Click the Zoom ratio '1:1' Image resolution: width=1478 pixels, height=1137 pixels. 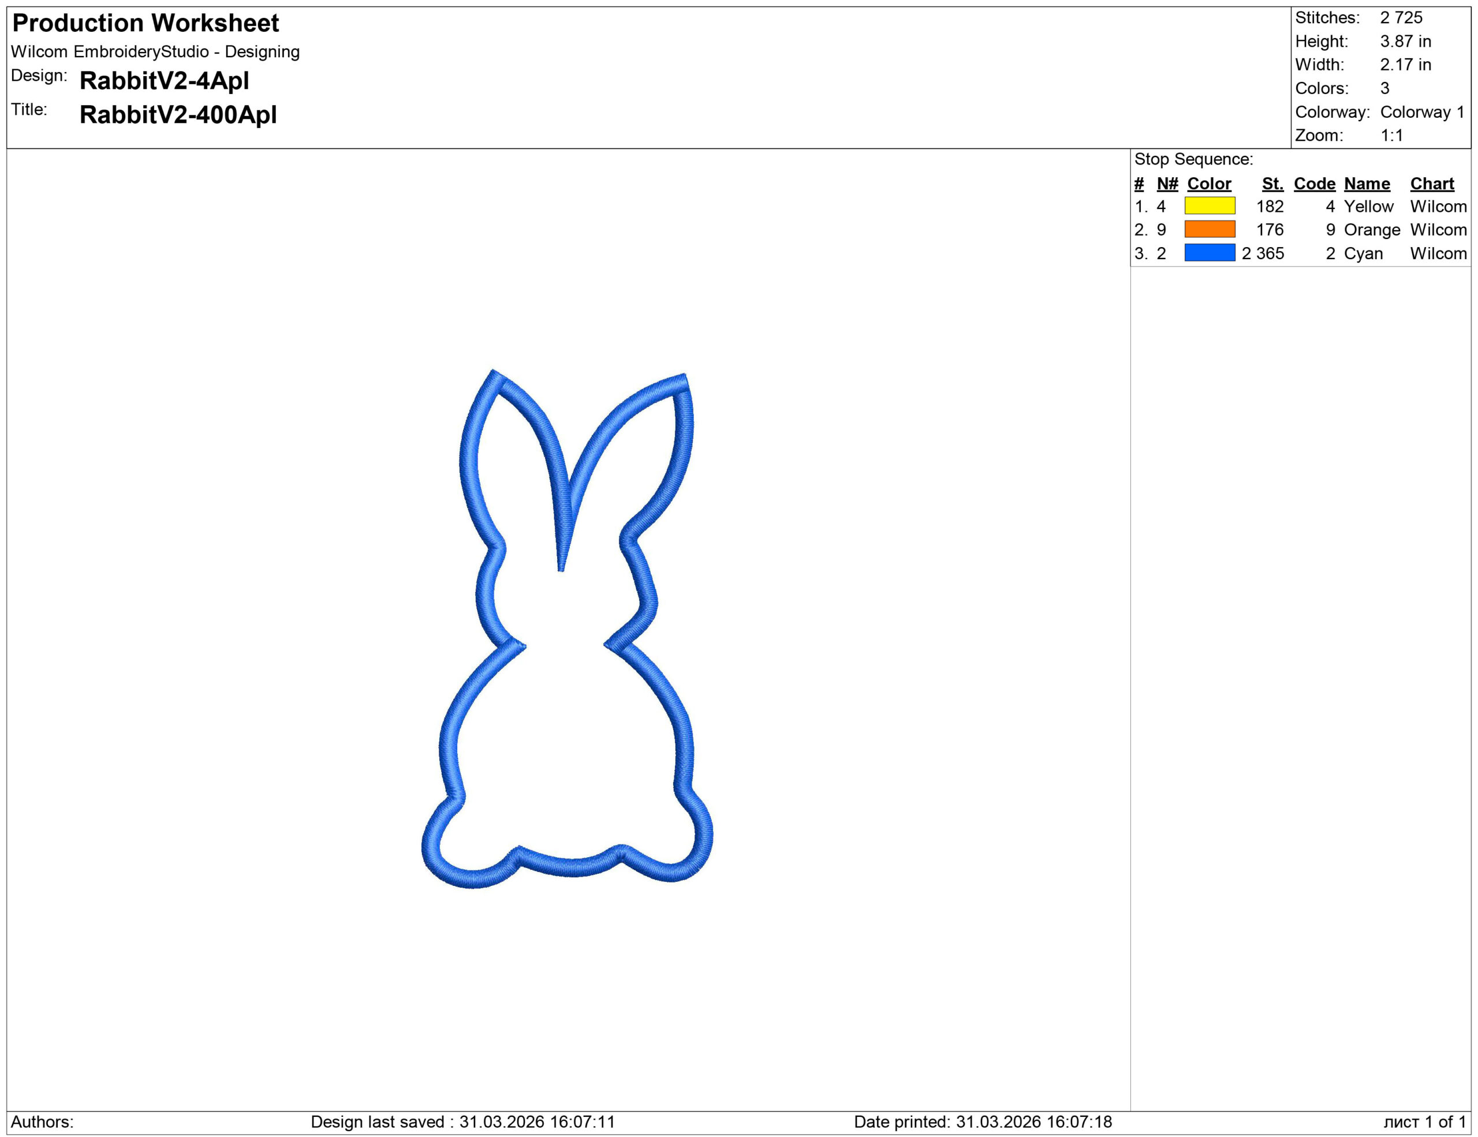(1393, 135)
